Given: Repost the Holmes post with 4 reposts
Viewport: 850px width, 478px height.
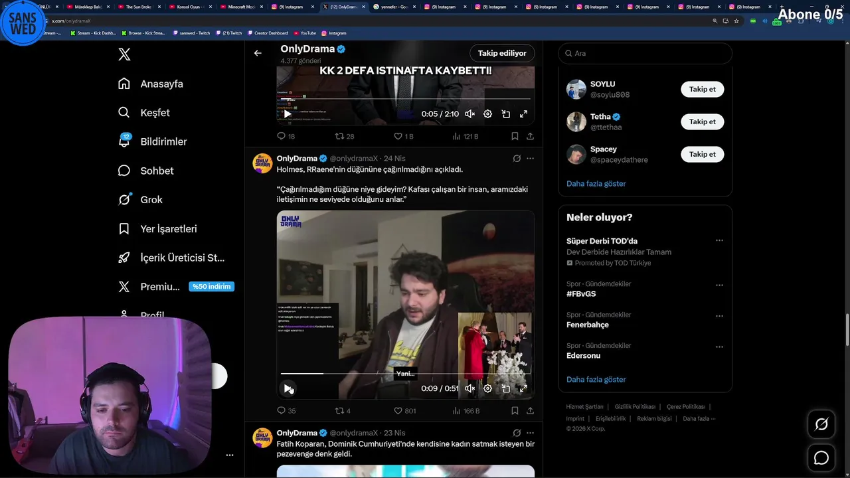Looking at the screenshot, I should (342, 411).
